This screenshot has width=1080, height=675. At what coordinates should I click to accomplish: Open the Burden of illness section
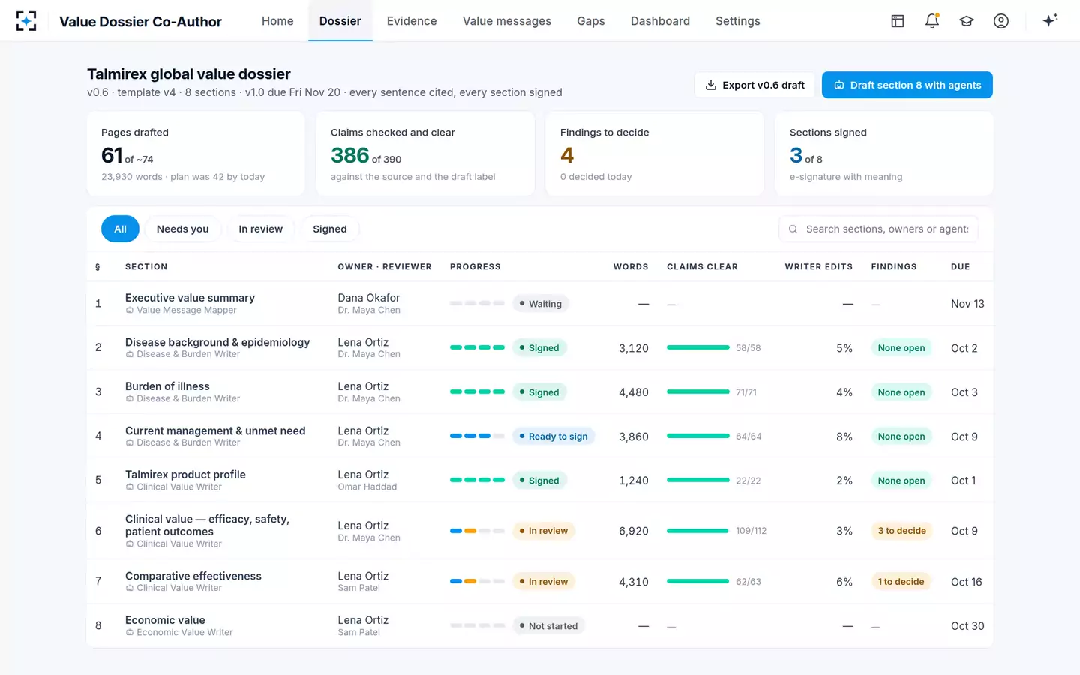(x=167, y=386)
